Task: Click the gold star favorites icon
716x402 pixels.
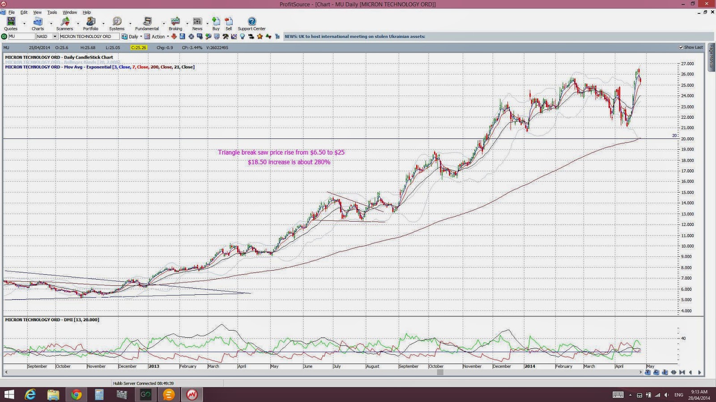Action: (x=260, y=36)
